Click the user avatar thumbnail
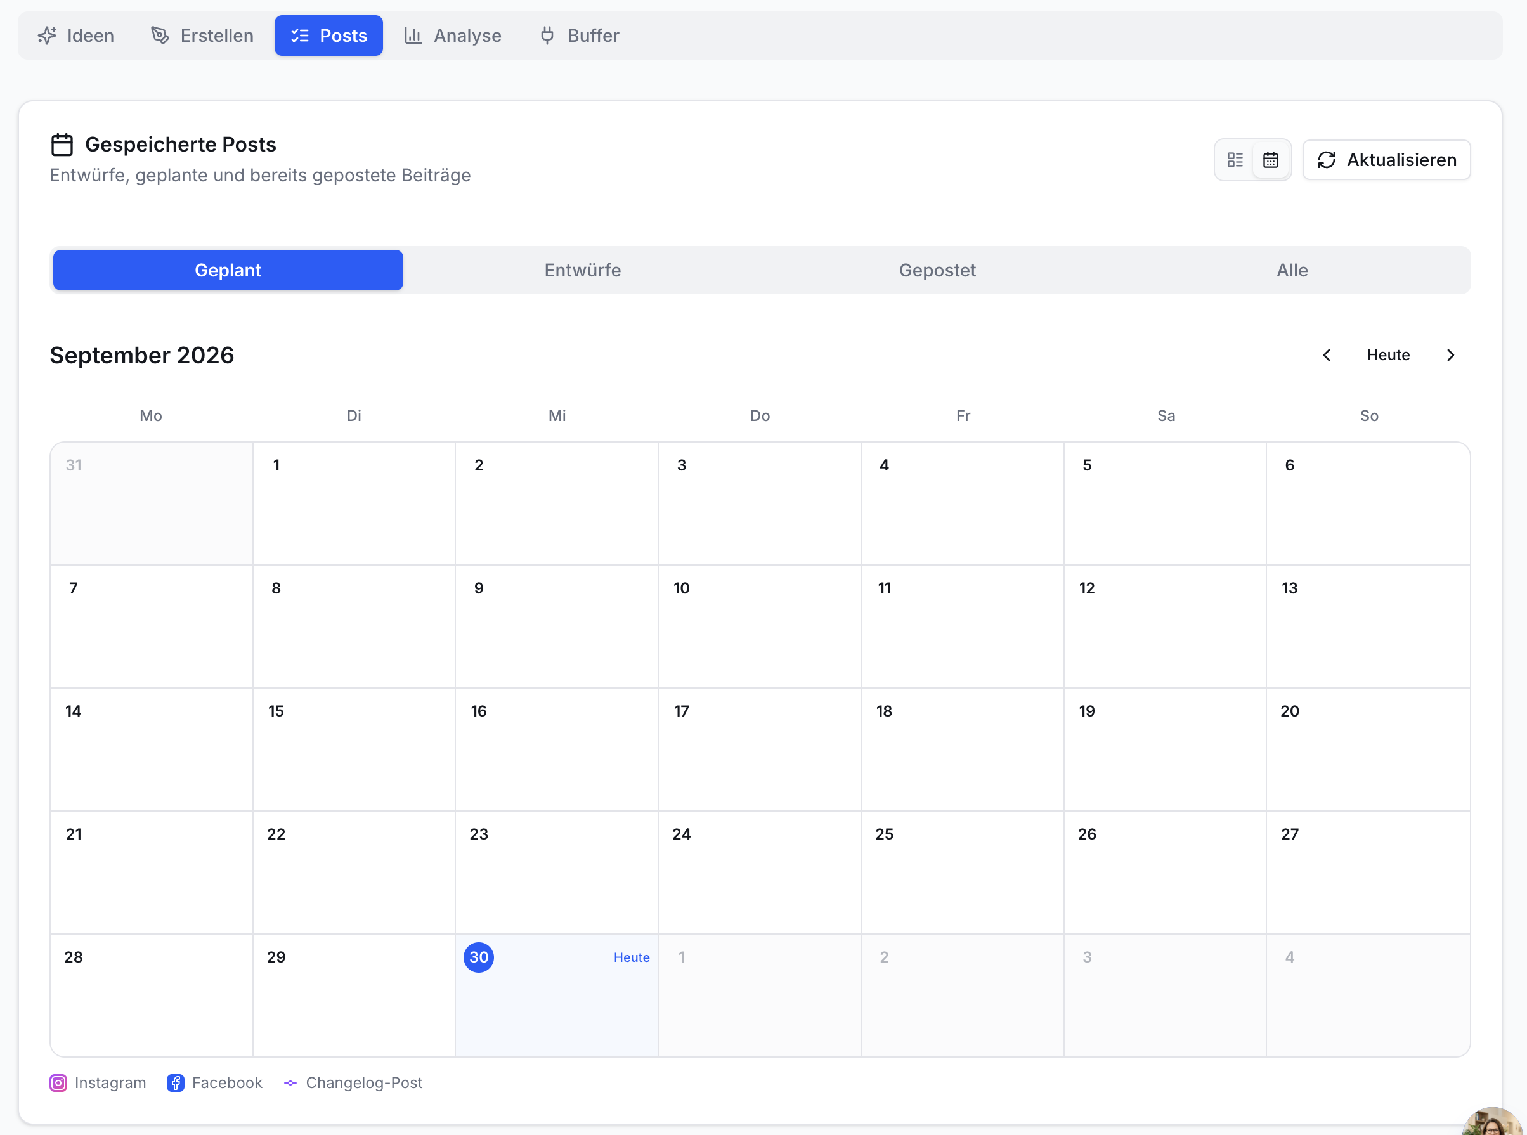The image size is (1527, 1135). pyautogui.click(x=1493, y=1120)
